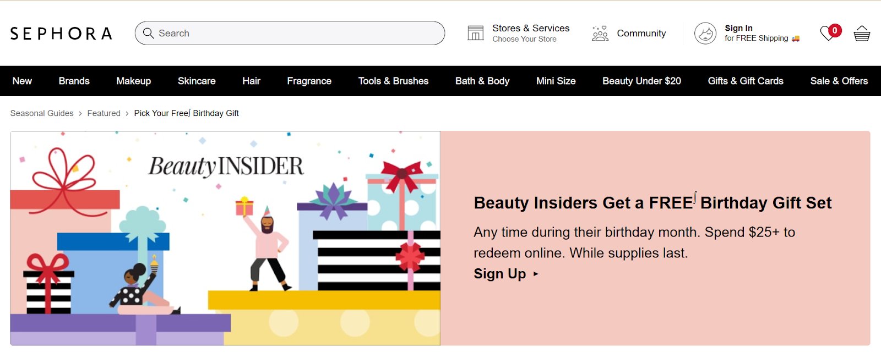881x353 pixels.
Task: Go to Featured breadcrumb
Action: click(104, 113)
